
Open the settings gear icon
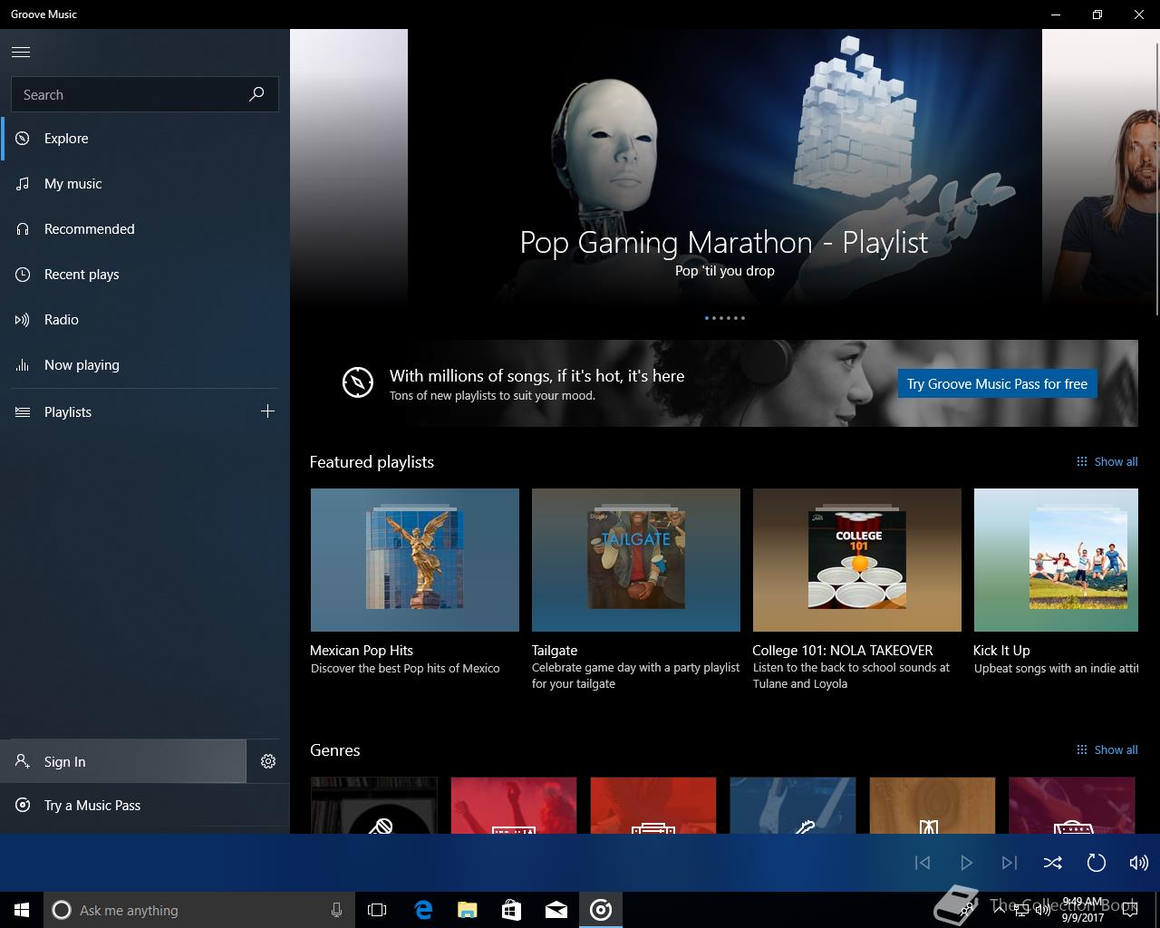coord(268,761)
